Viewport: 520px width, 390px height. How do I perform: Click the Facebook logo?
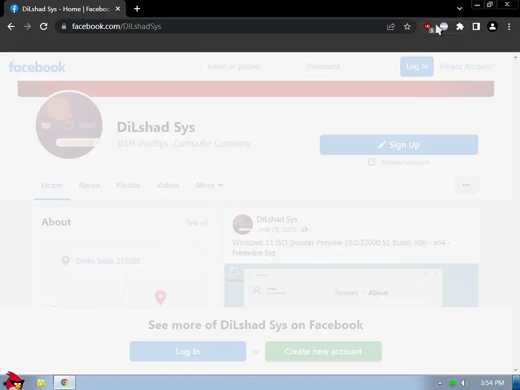[37, 67]
